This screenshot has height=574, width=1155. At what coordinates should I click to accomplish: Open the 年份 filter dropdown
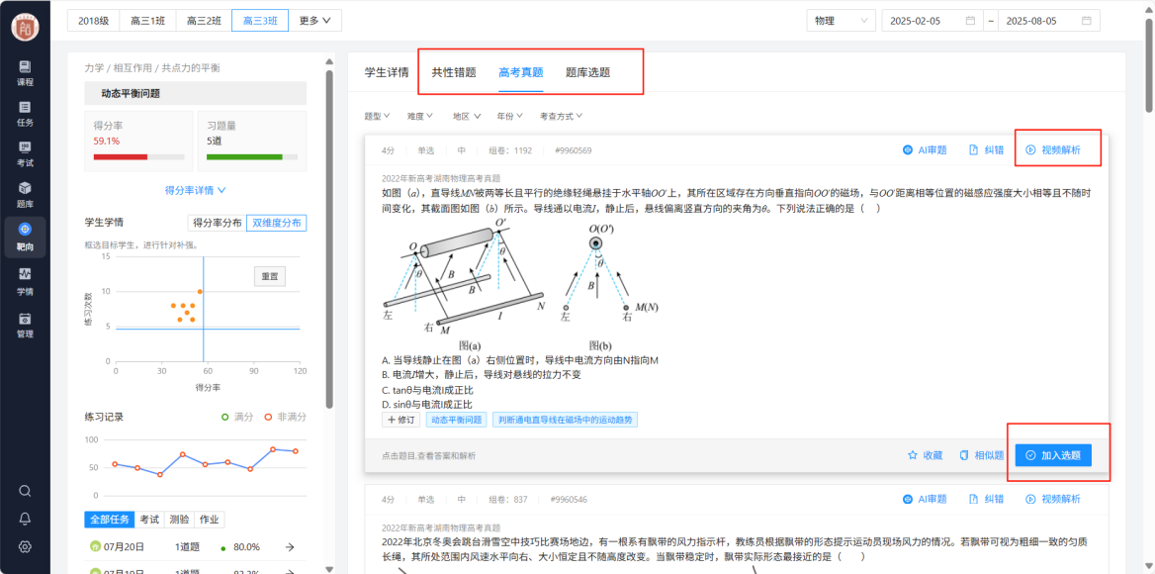click(x=509, y=116)
